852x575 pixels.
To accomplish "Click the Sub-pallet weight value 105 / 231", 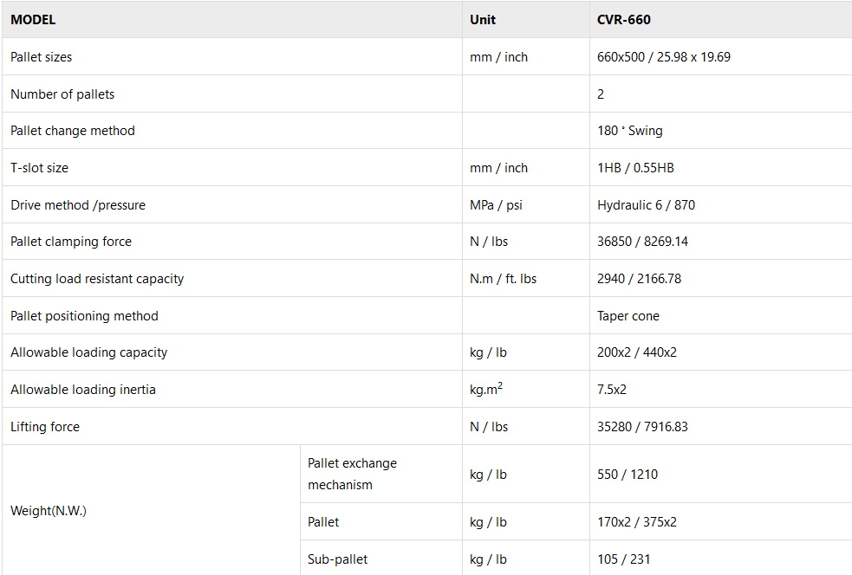I will (624, 559).
